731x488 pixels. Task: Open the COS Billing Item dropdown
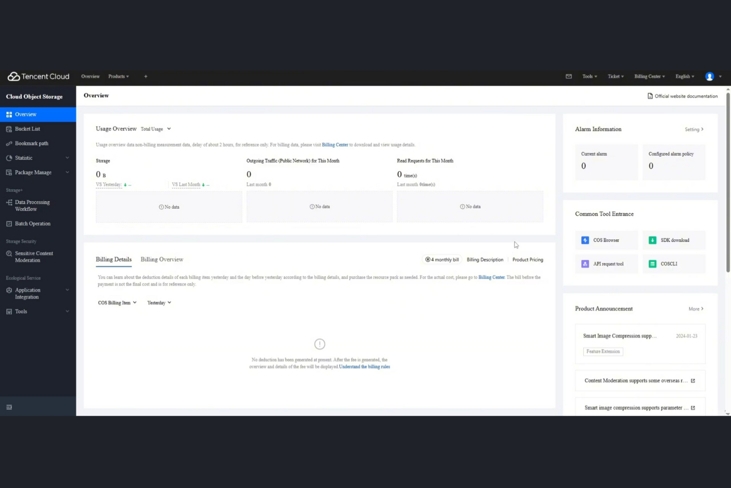pyautogui.click(x=117, y=302)
